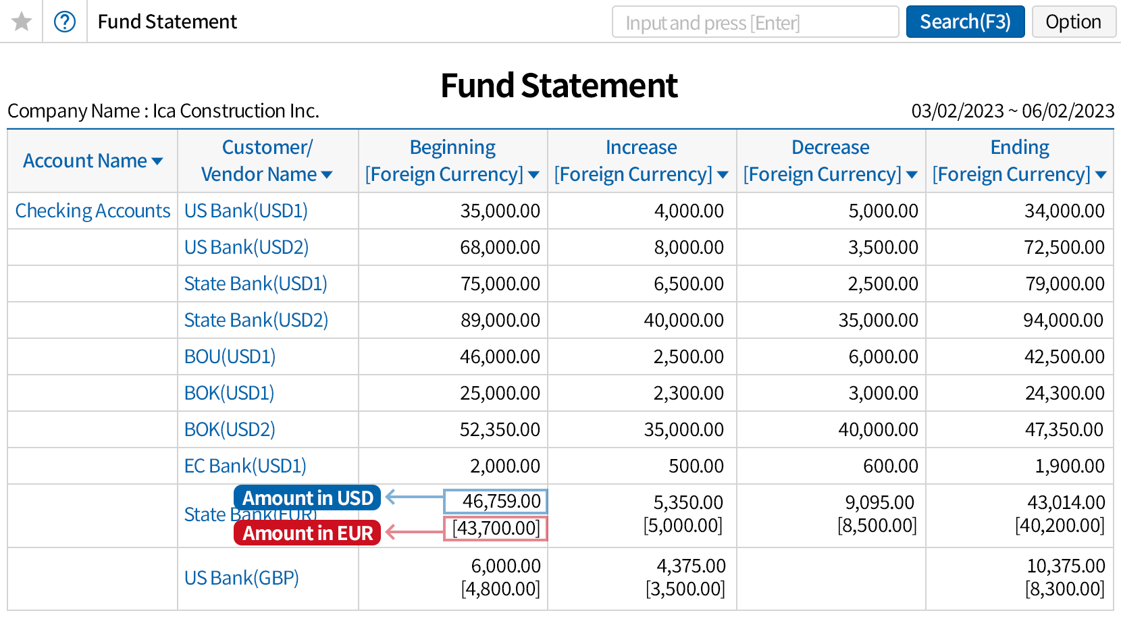
Task: Expand Account Name column dropdown
Action: pyautogui.click(x=157, y=161)
